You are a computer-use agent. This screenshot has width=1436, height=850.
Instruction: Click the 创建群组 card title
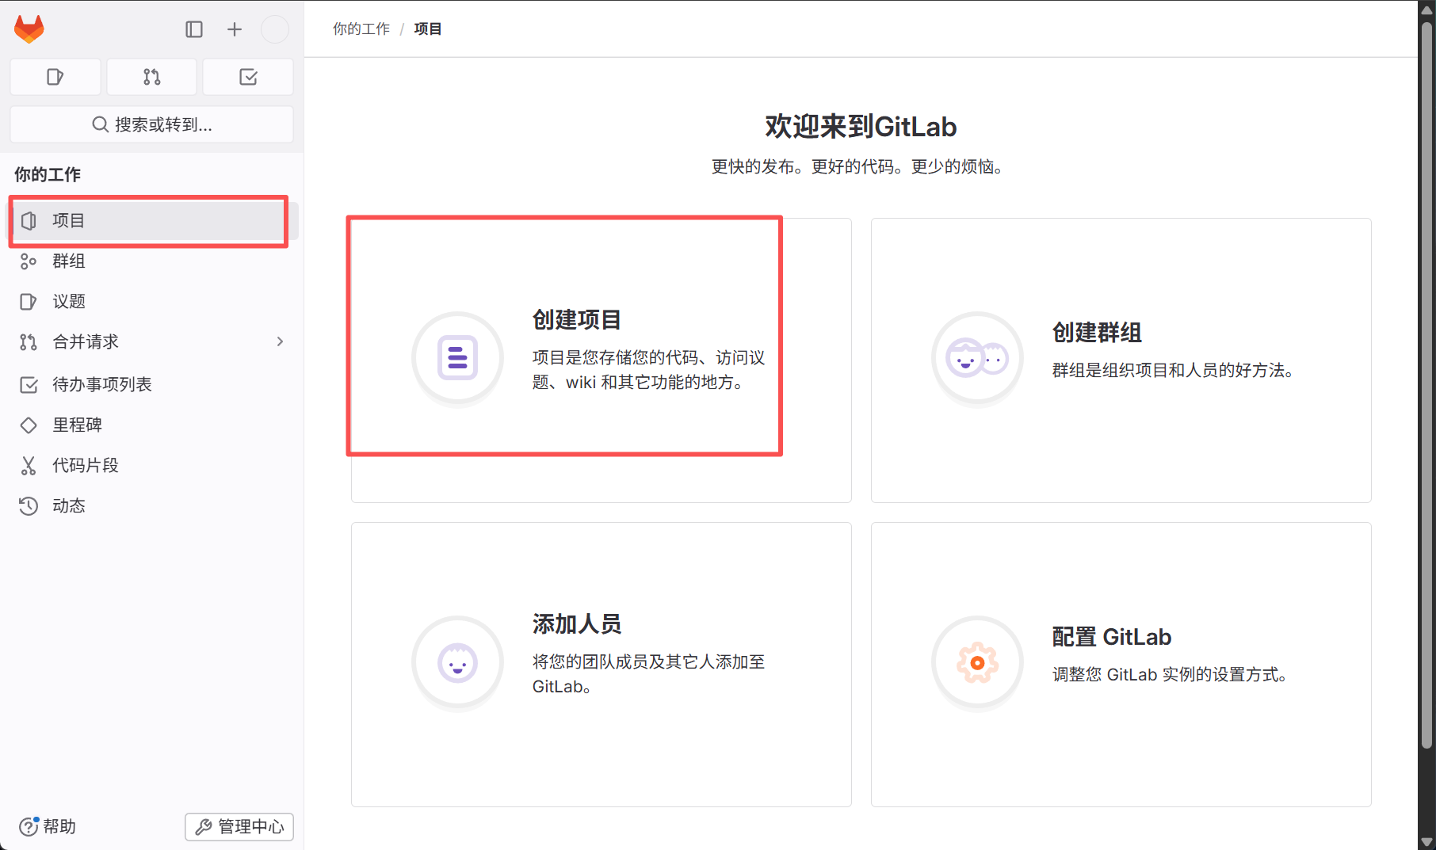(1097, 333)
